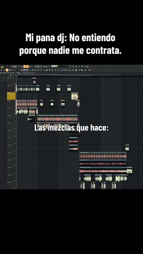Select the cream clip on the yellow track's lane
143x254 pixels.
pyautogui.click(x=75, y=96)
